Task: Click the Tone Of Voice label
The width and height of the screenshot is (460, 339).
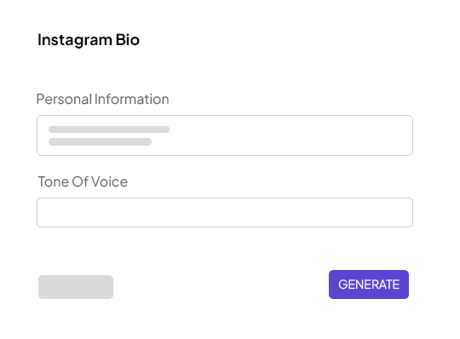Action: pyautogui.click(x=83, y=181)
